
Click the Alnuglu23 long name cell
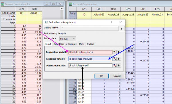143,15
